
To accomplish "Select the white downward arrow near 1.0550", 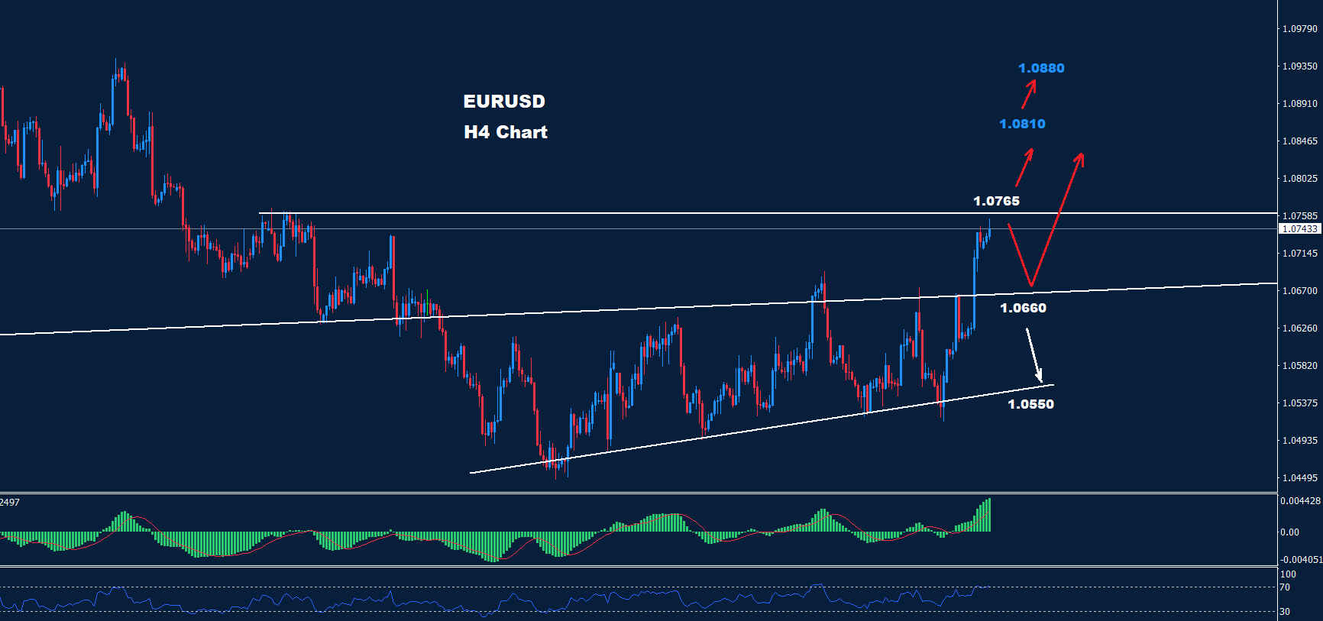I will click(x=1033, y=354).
